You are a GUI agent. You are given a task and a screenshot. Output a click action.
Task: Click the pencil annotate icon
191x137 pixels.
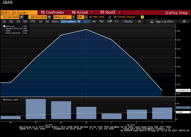point(110,17)
